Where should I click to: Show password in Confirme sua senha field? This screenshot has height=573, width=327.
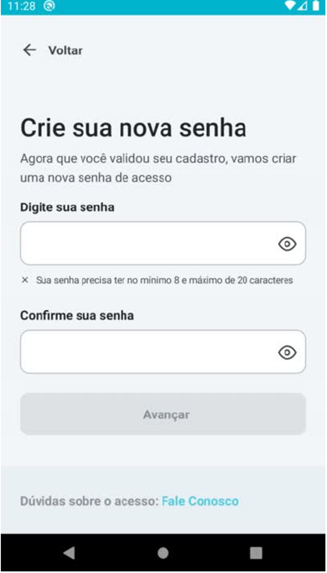287,352
